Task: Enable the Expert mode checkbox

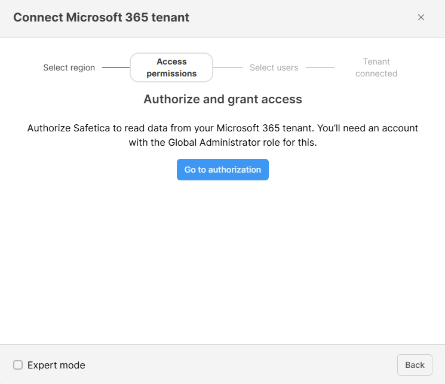Action: click(18, 365)
